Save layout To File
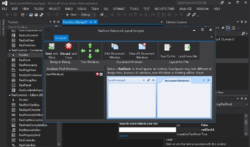The image size is (250, 147). tap(168, 51)
